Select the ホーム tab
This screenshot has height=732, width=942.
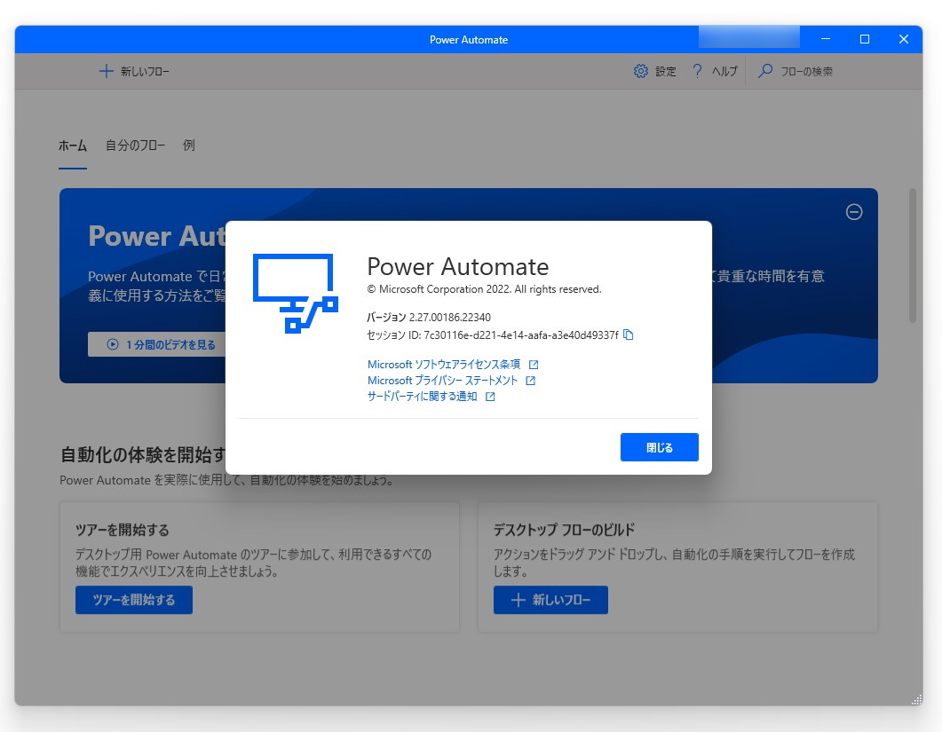click(x=73, y=145)
